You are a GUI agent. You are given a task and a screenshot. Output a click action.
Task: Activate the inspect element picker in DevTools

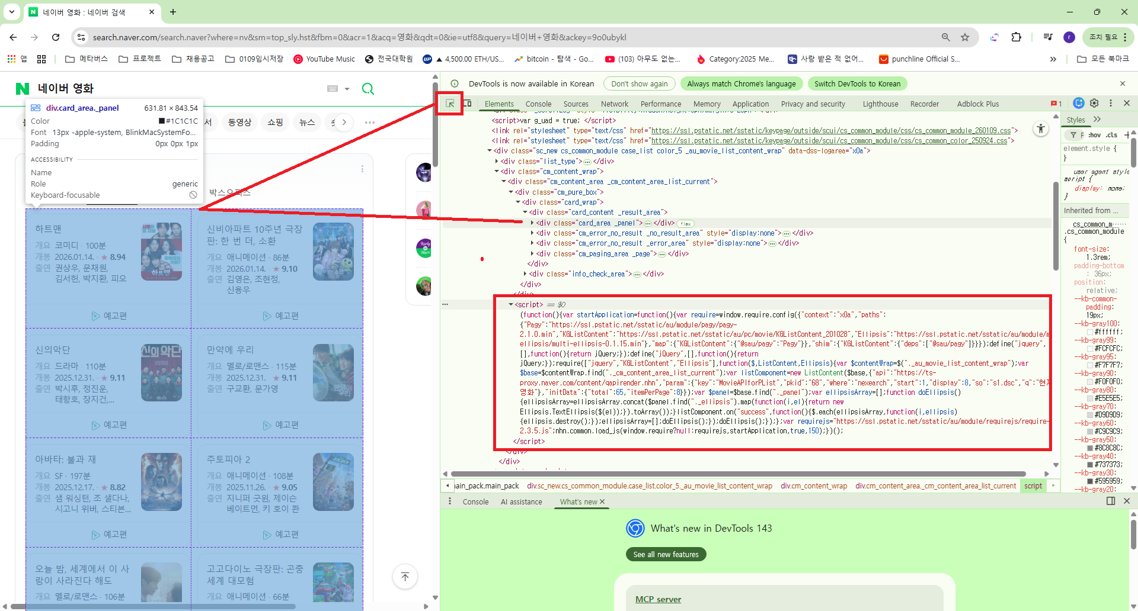[450, 104]
